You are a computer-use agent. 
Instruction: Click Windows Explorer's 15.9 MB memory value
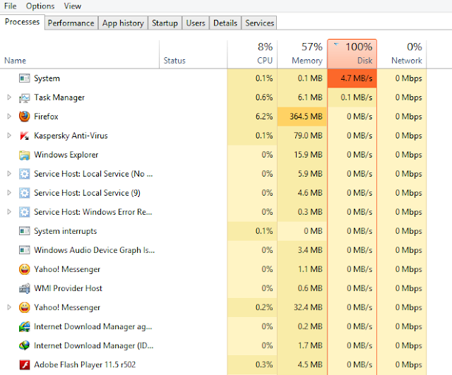pos(308,155)
